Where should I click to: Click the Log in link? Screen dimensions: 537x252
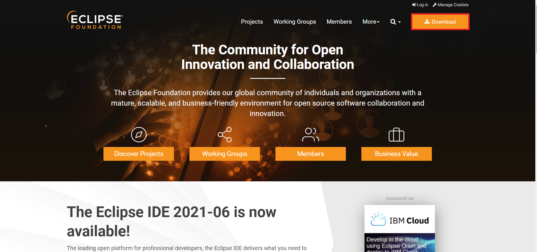click(420, 5)
